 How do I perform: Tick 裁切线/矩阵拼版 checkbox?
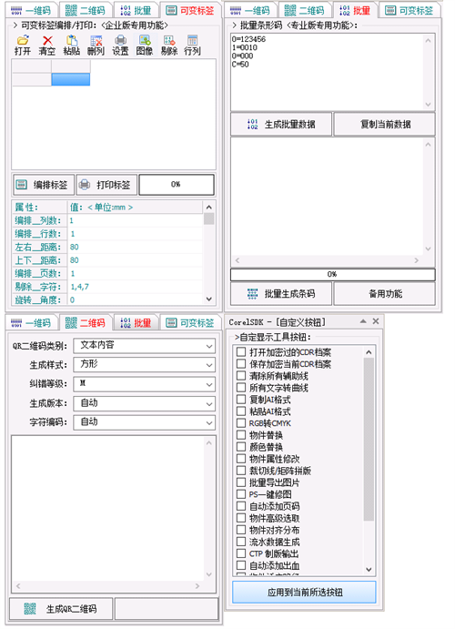241,471
